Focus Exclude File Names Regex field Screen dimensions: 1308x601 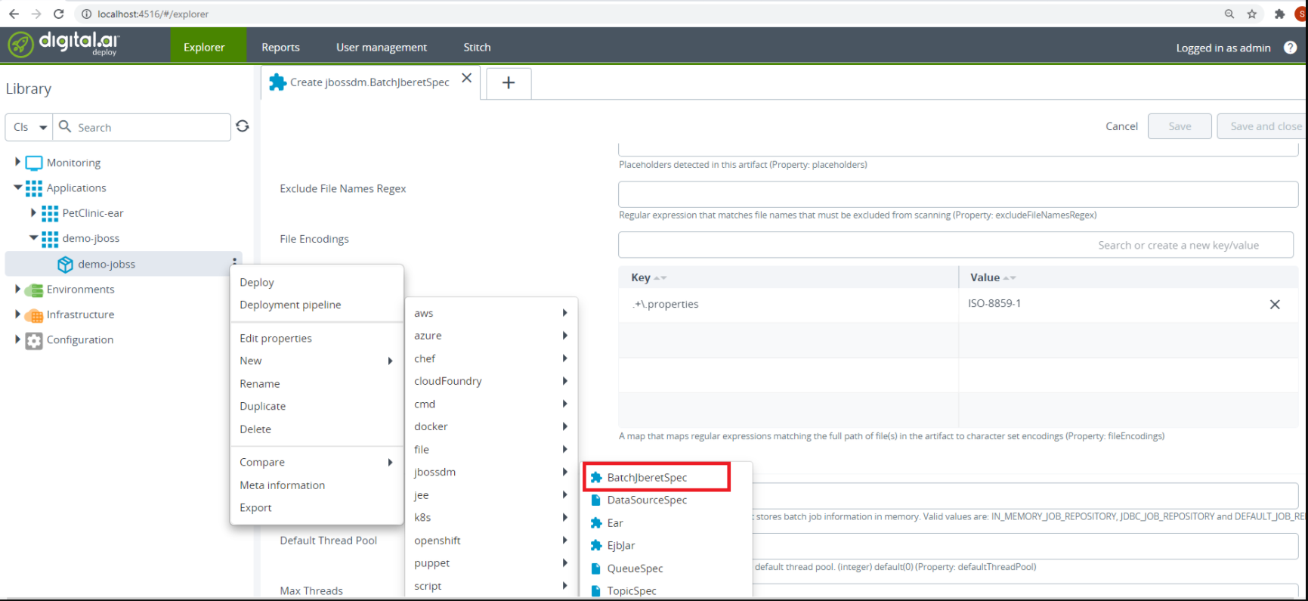tap(958, 194)
